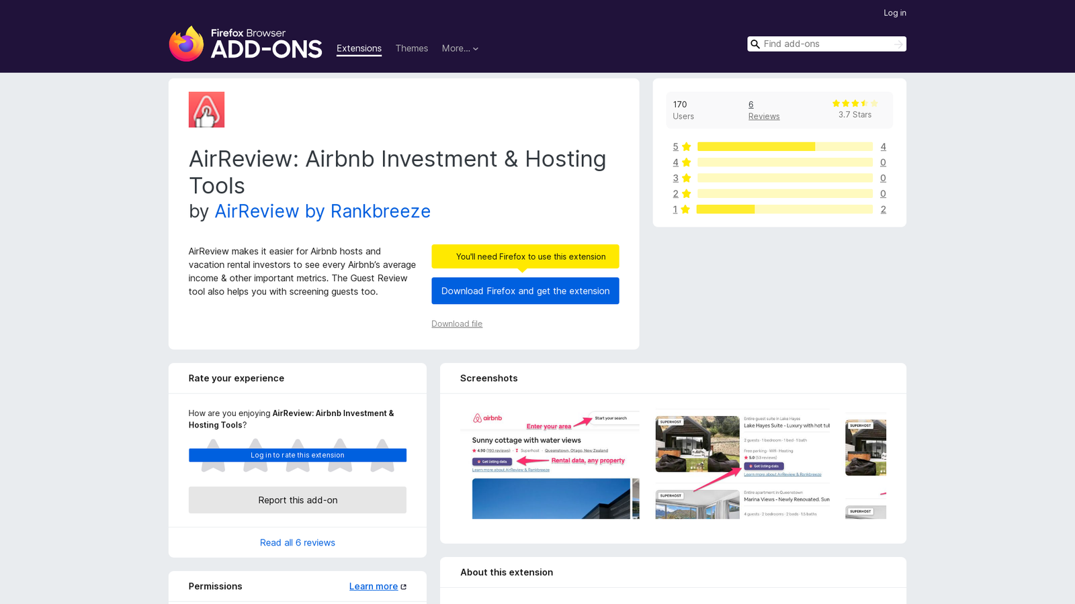Click the external link icon beside Learn more
1075x604 pixels.
tap(404, 587)
